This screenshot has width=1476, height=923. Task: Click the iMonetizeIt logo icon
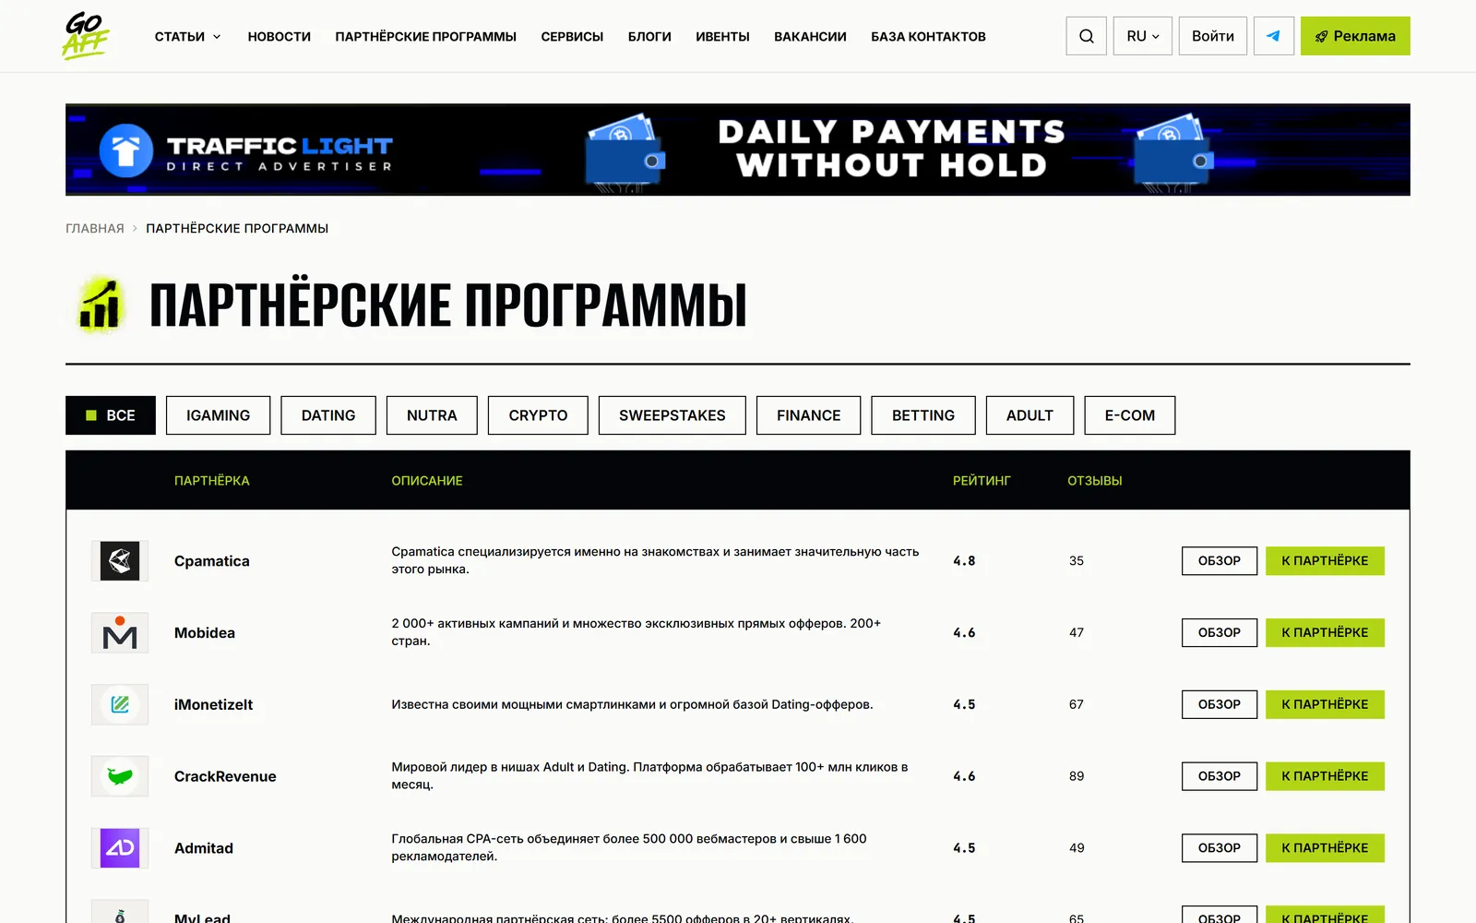pos(120,704)
